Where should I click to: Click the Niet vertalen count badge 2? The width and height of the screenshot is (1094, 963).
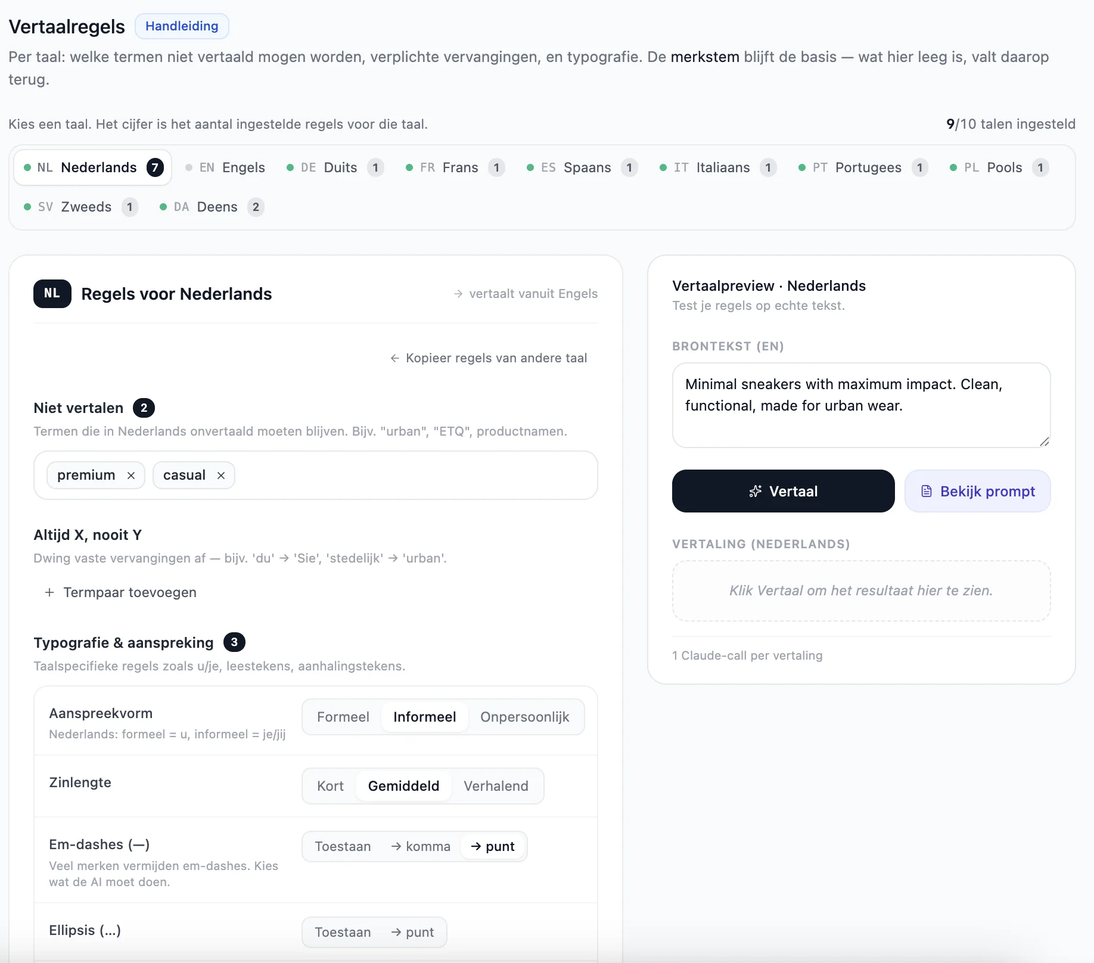coord(144,408)
